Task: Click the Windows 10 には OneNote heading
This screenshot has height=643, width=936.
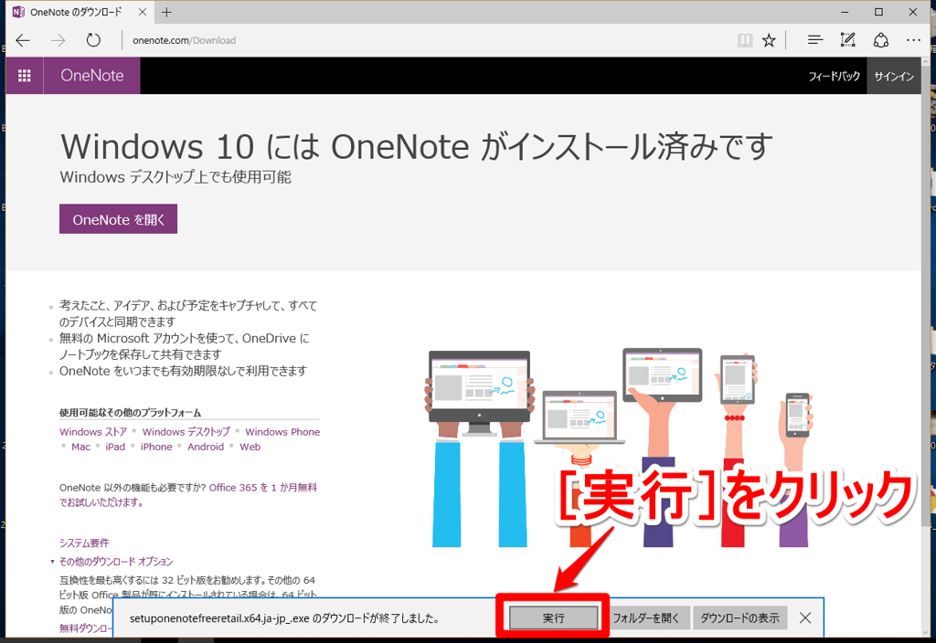Action: point(416,146)
